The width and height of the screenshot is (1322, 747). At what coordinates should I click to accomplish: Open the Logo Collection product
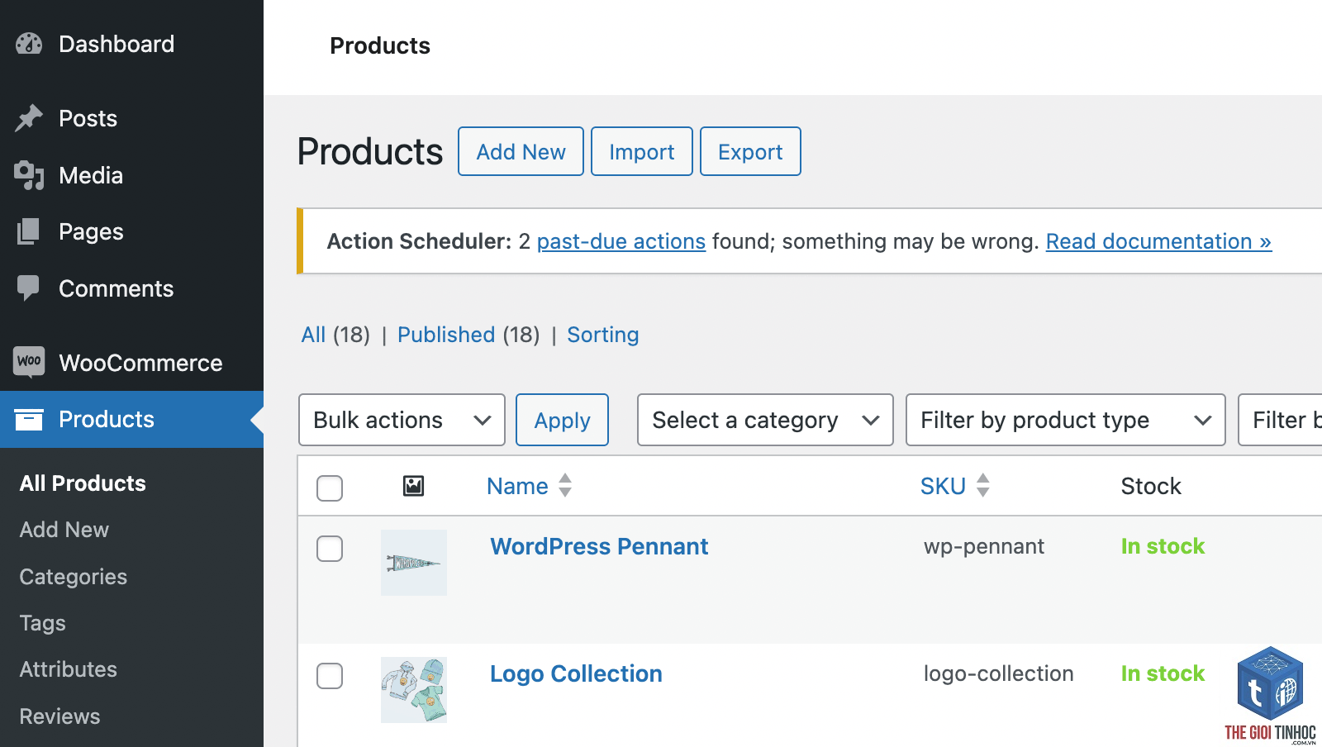tap(576, 673)
